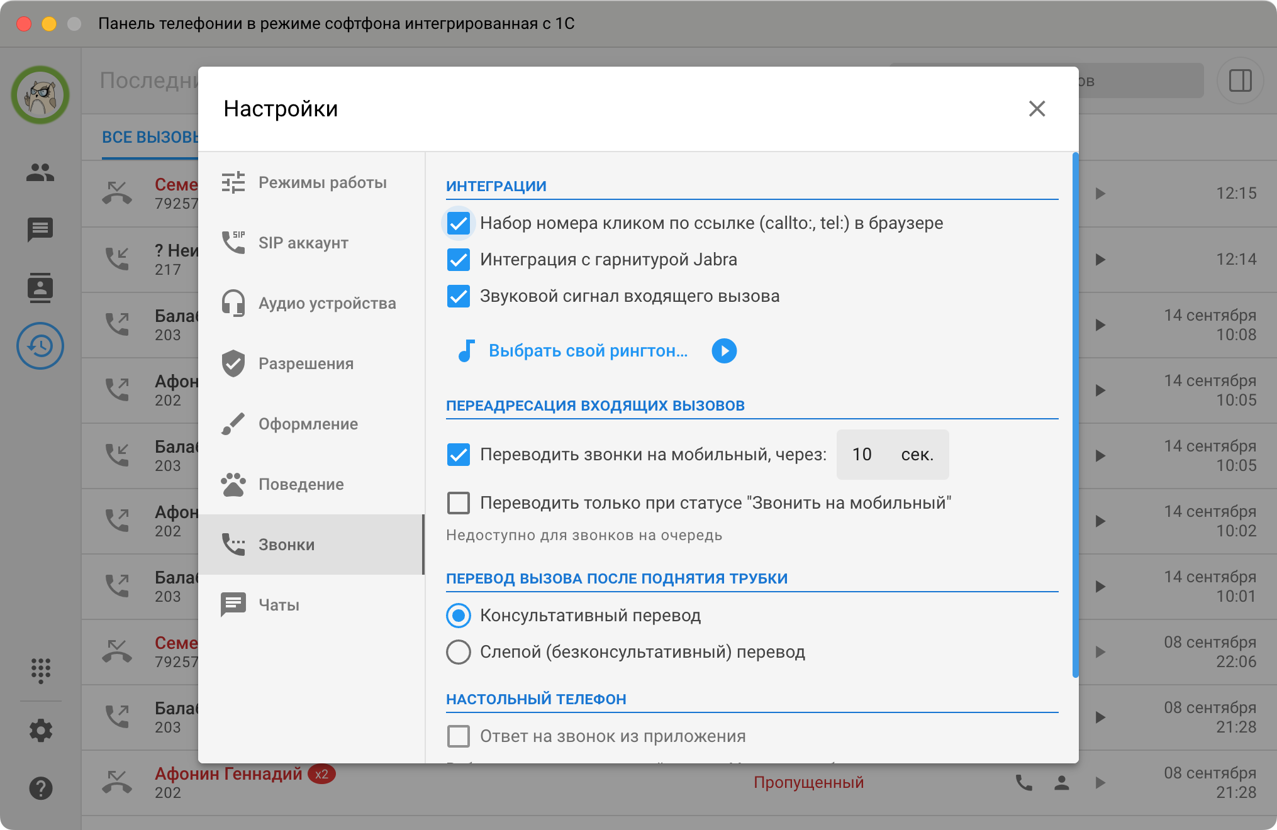Play the ringtone preview button
The height and width of the screenshot is (830, 1277).
point(724,351)
